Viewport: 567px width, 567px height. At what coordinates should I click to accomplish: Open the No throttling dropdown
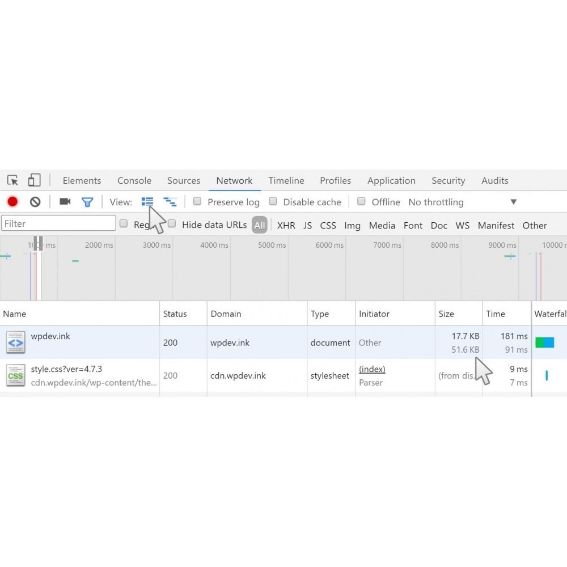tap(462, 202)
